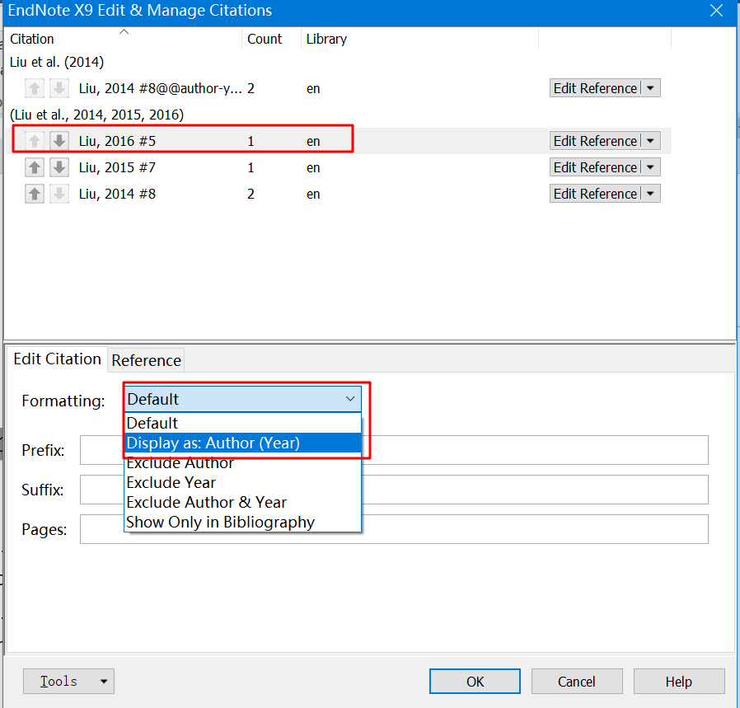
Task: Choose Exclude Author formatting option
Action: coord(242,463)
